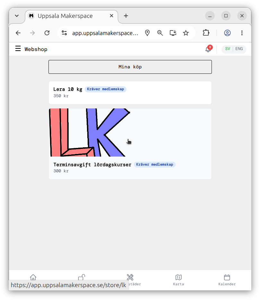View site information icon in address bar
The width and height of the screenshot is (260, 300).
point(64,33)
